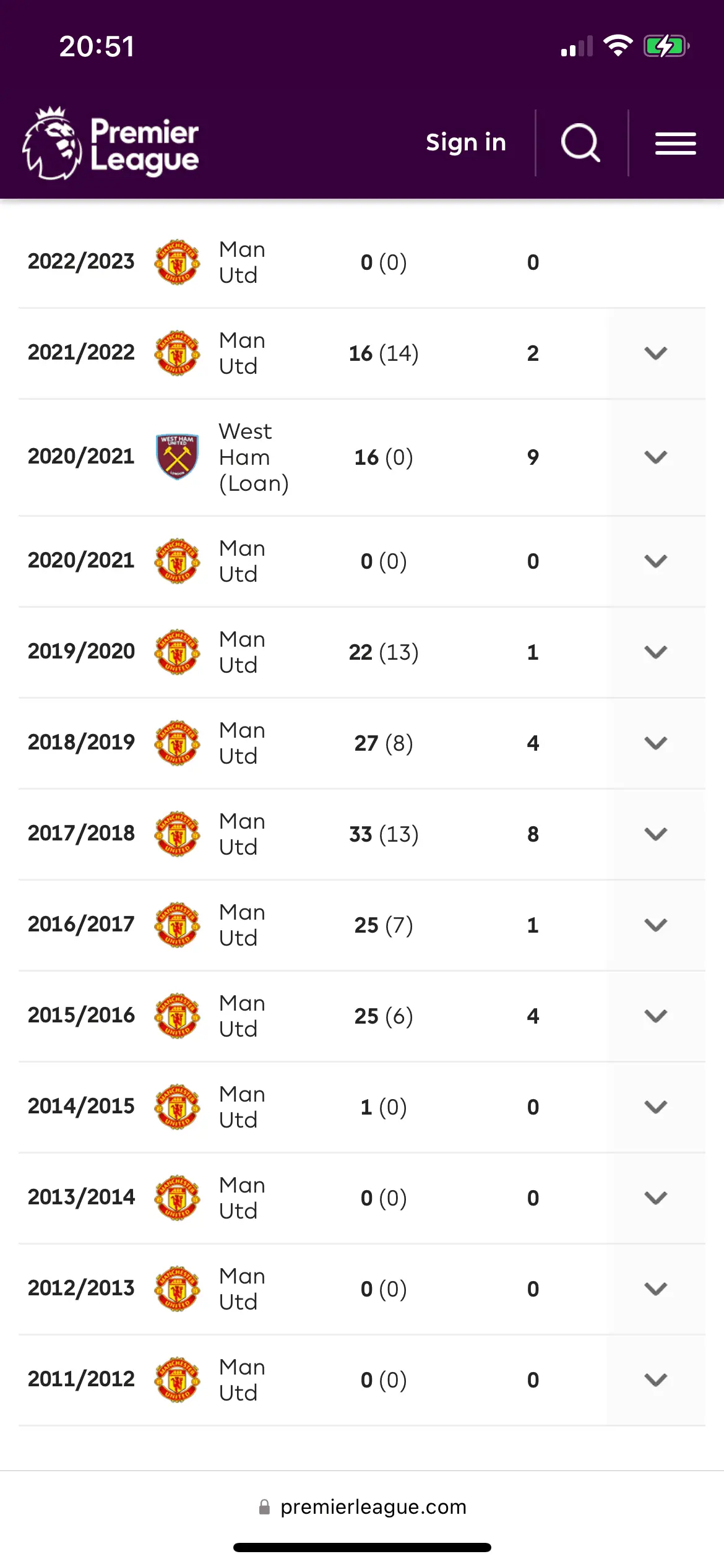
Task: Tap Man Utd crest for 2015/2016
Action: pos(177,1016)
